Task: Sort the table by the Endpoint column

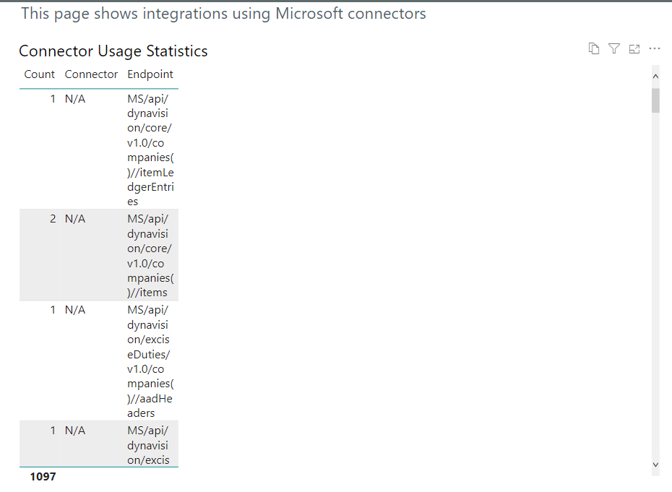Action: [x=150, y=74]
